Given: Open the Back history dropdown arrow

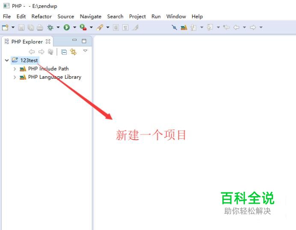Looking at the screenshot, I should [244, 27].
